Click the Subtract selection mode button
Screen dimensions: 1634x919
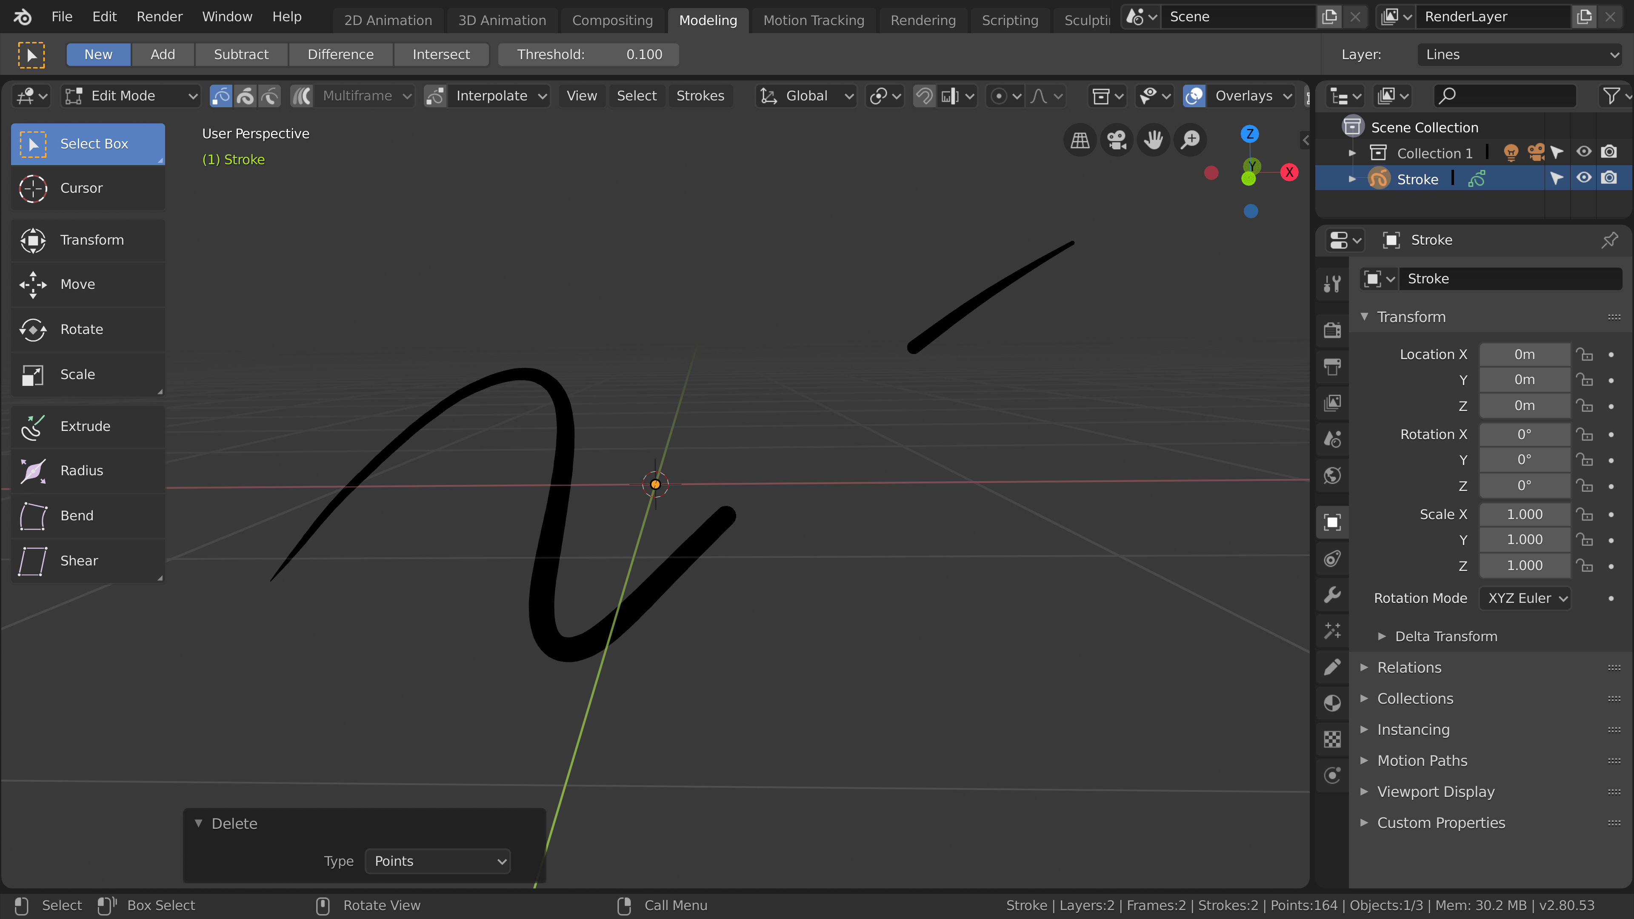pos(241,54)
